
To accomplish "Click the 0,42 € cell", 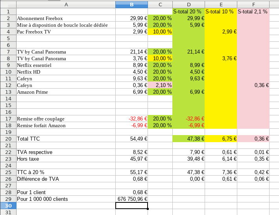I will (253, 172).
